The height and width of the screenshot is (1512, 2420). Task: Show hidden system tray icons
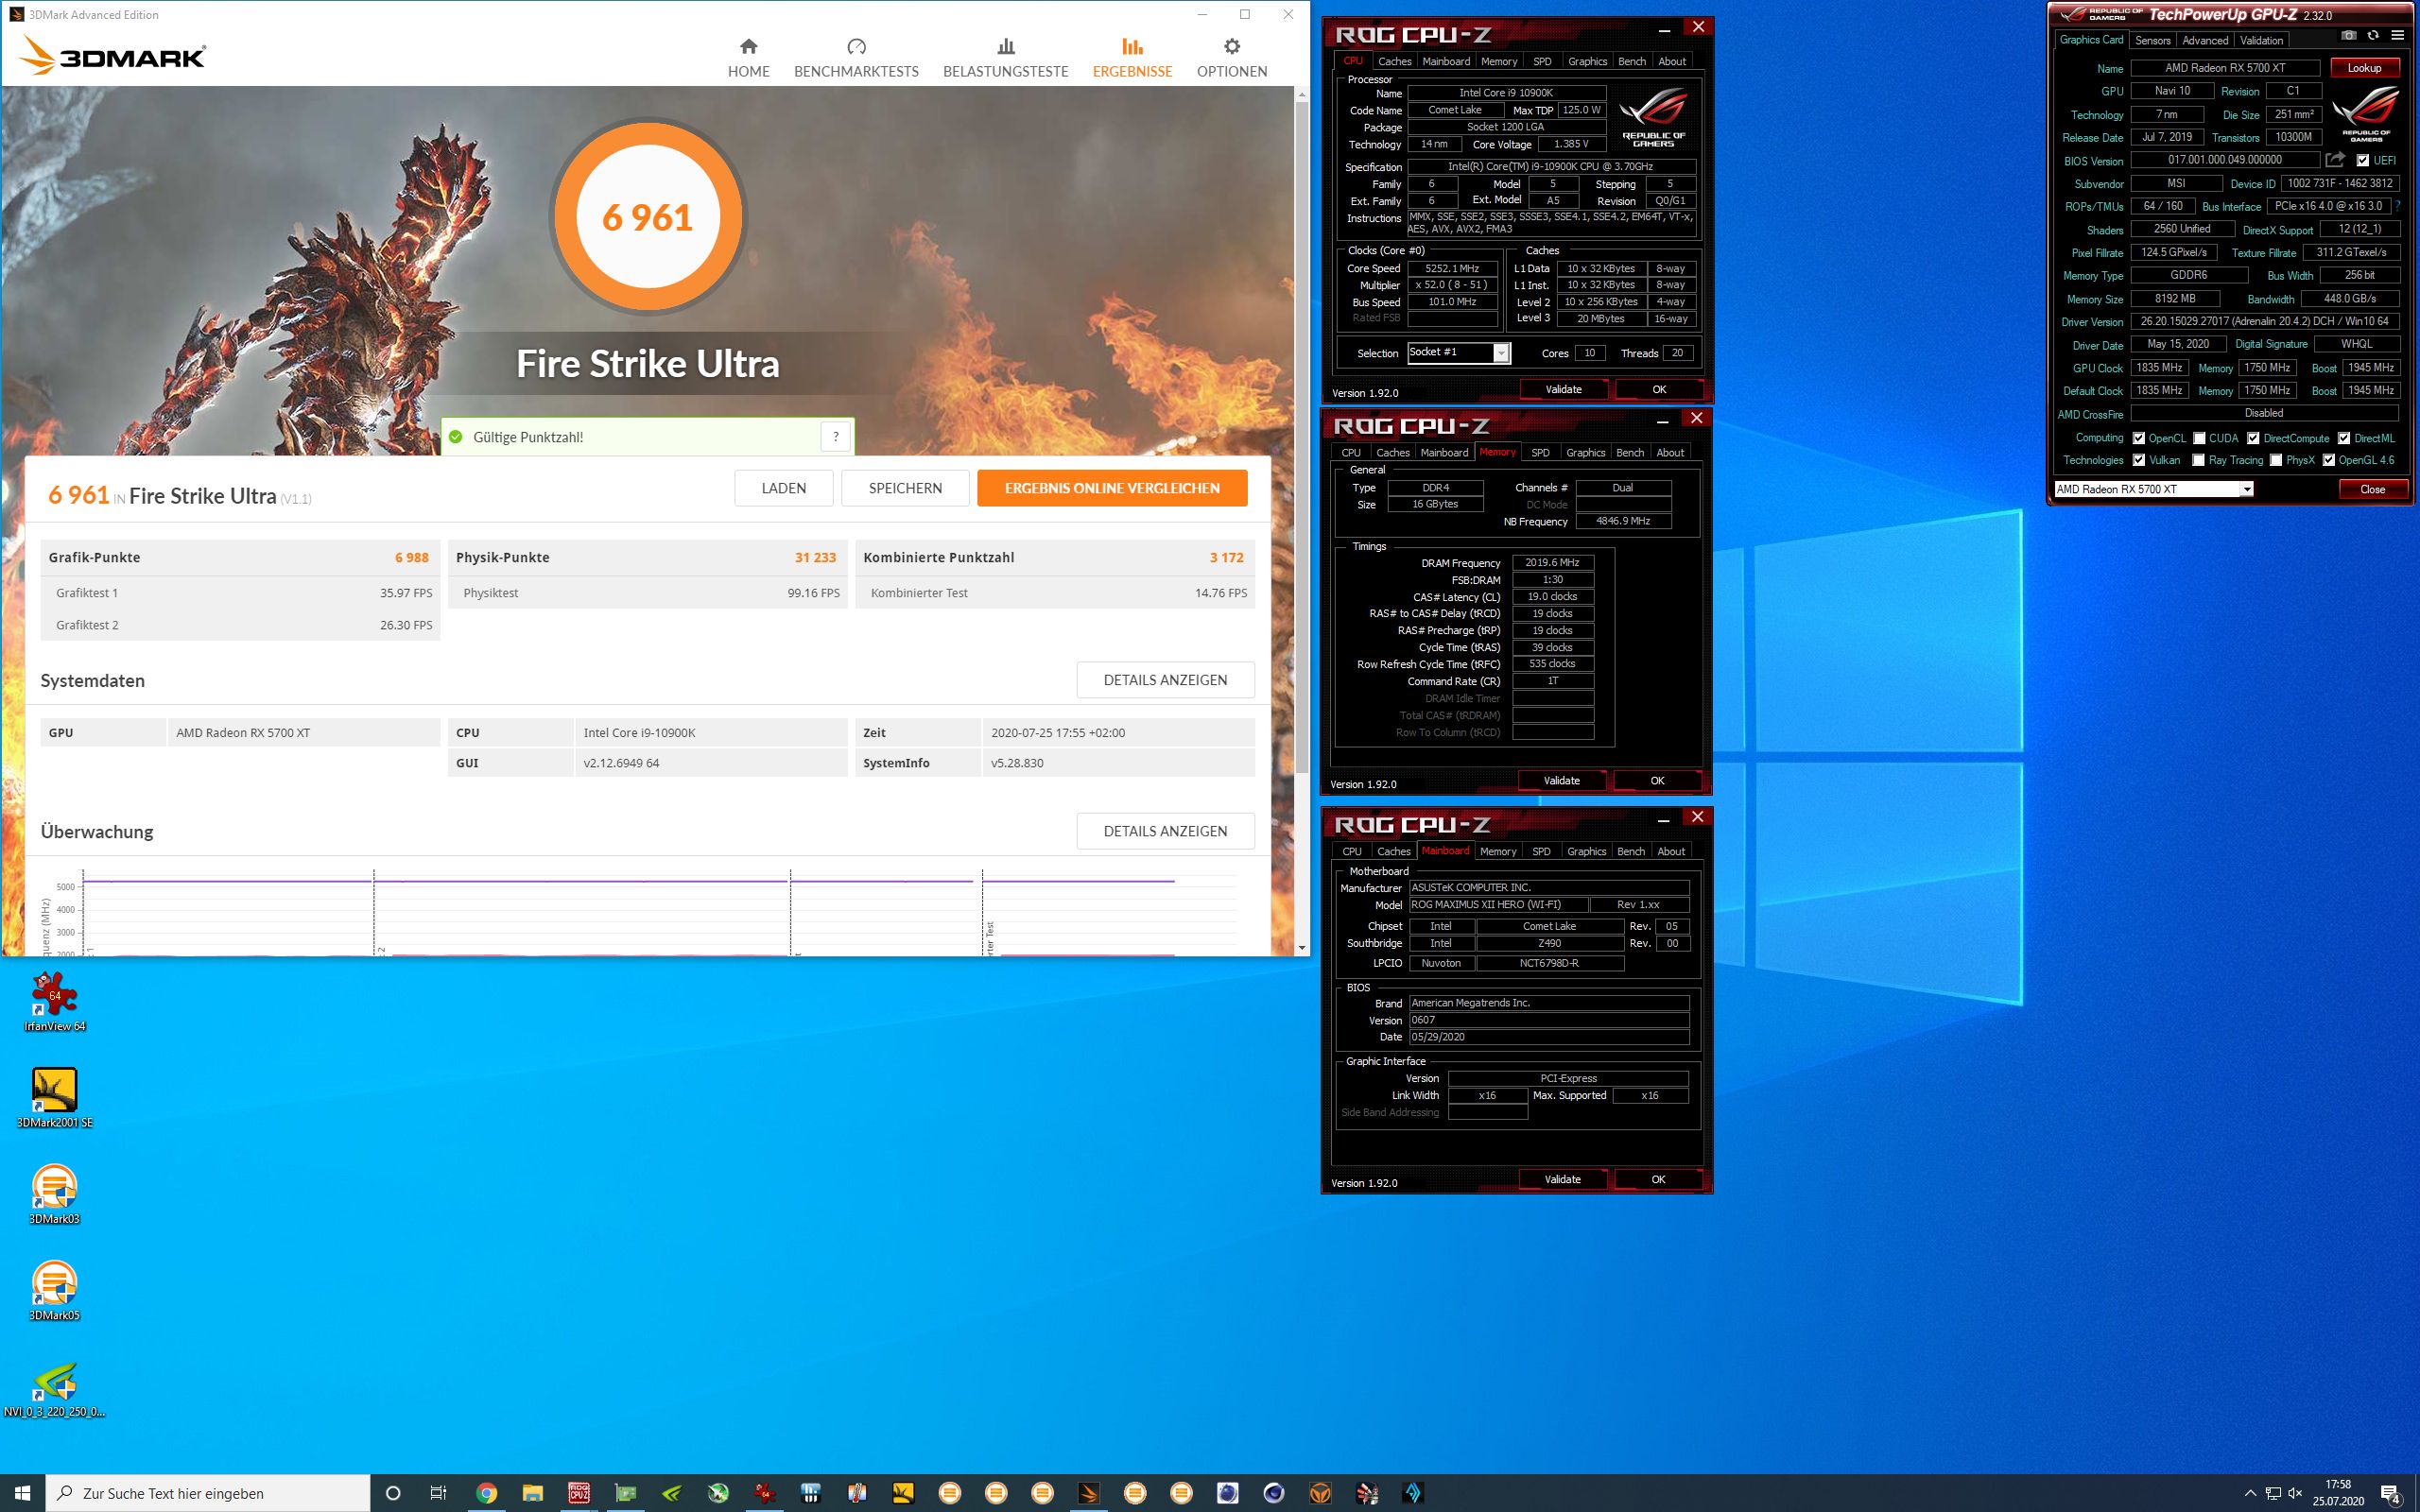(x=2250, y=1494)
